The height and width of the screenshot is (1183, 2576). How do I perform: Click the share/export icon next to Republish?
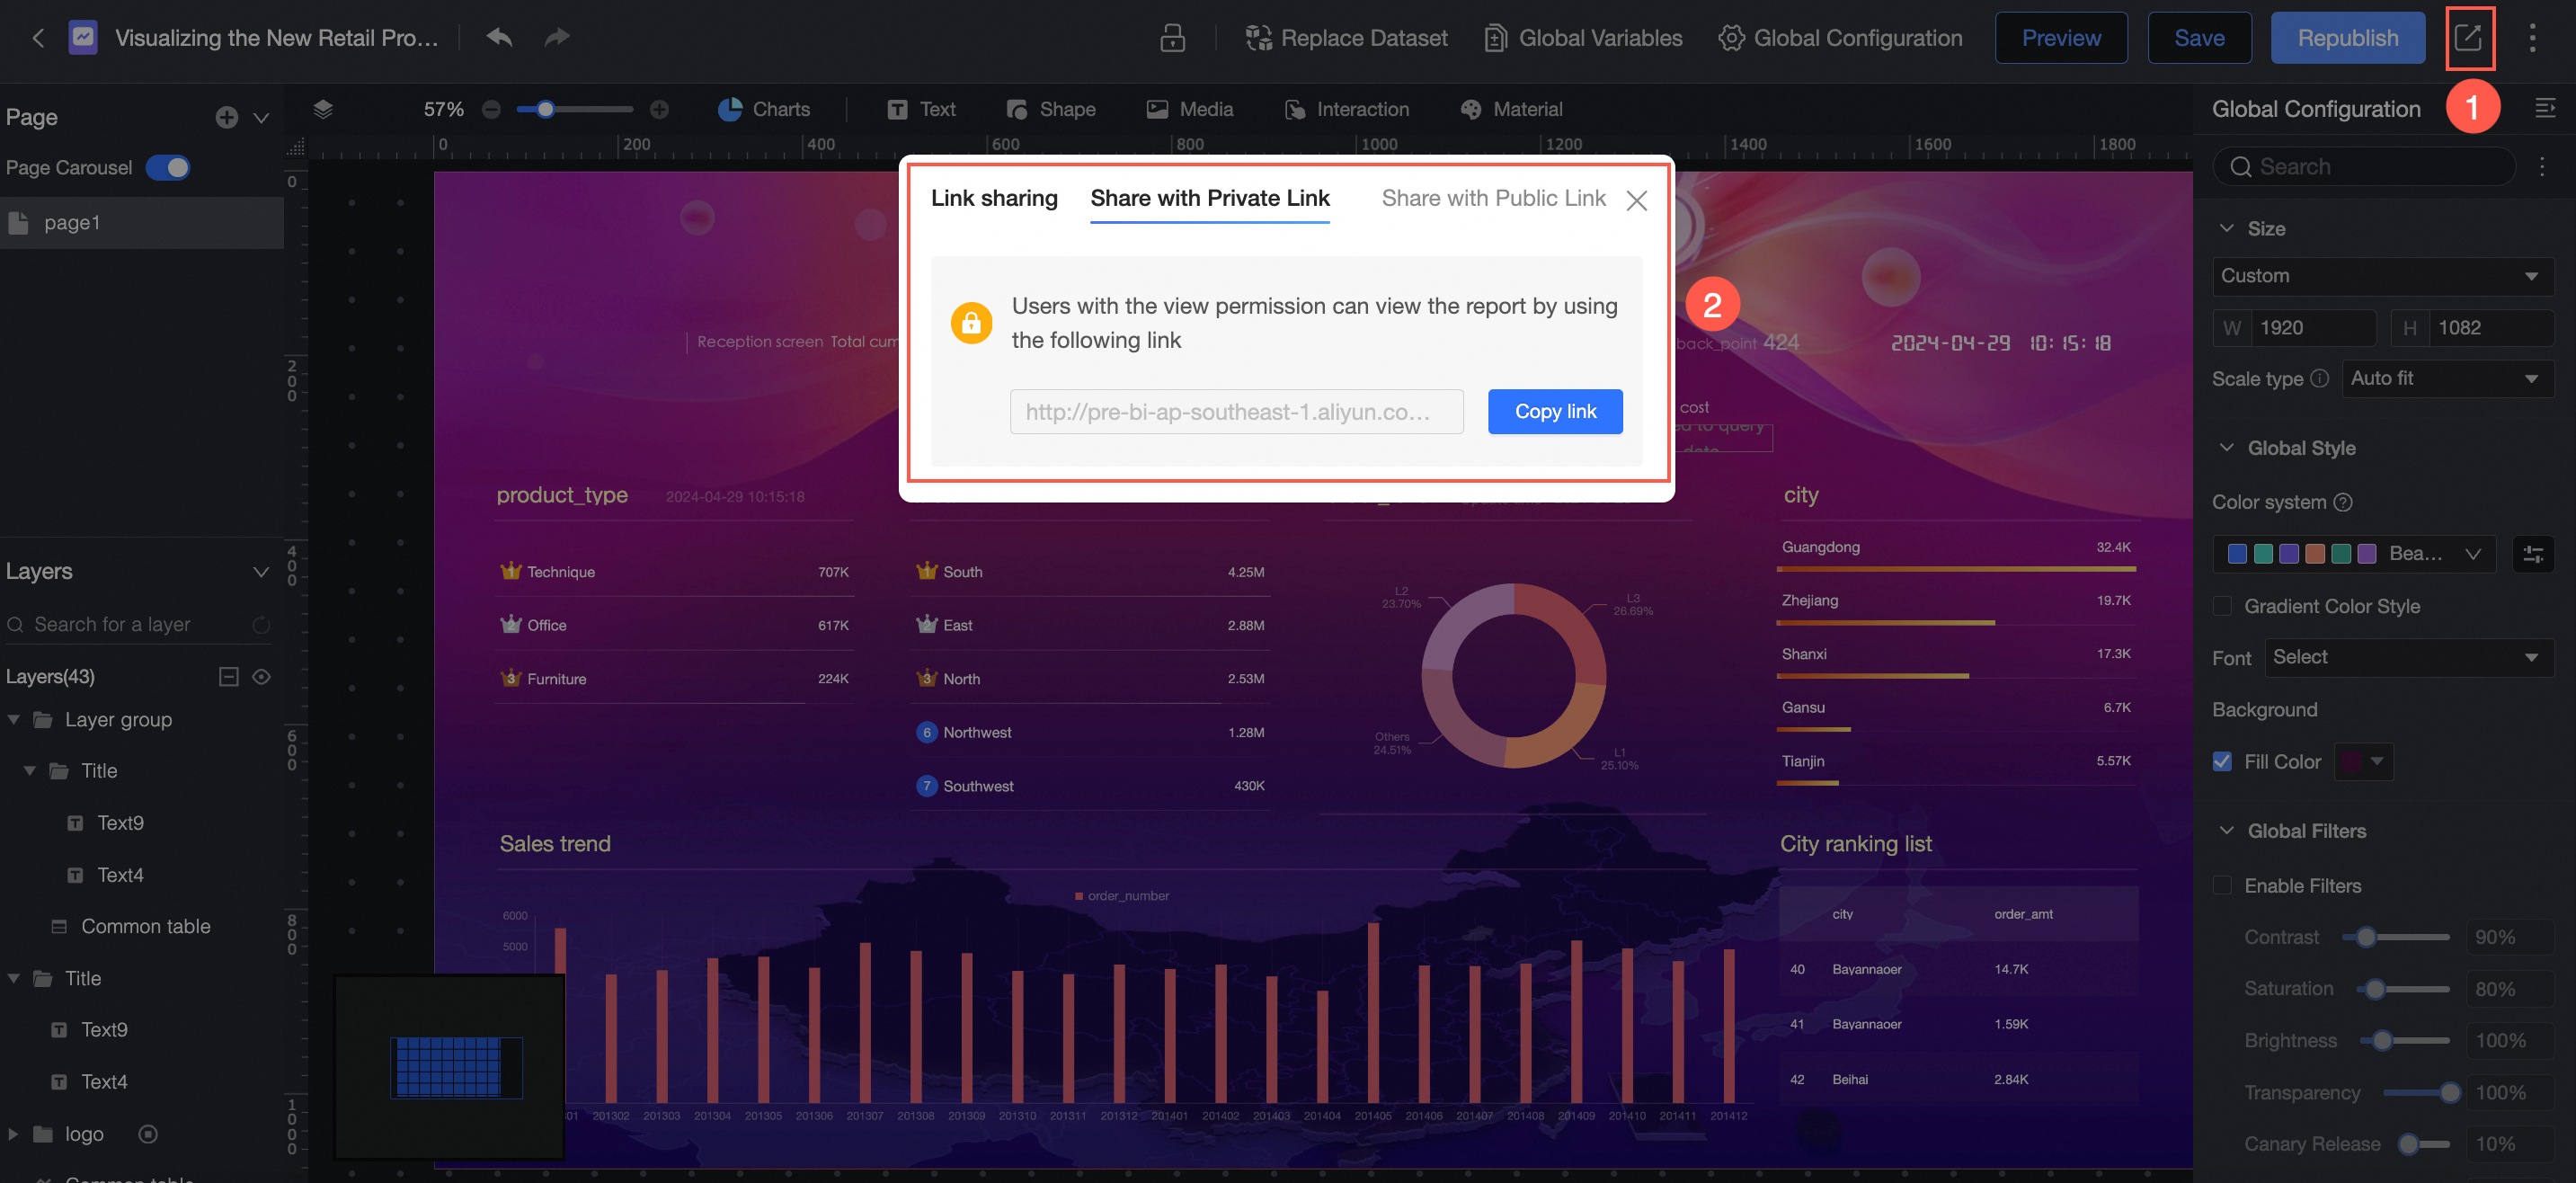(x=2468, y=38)
